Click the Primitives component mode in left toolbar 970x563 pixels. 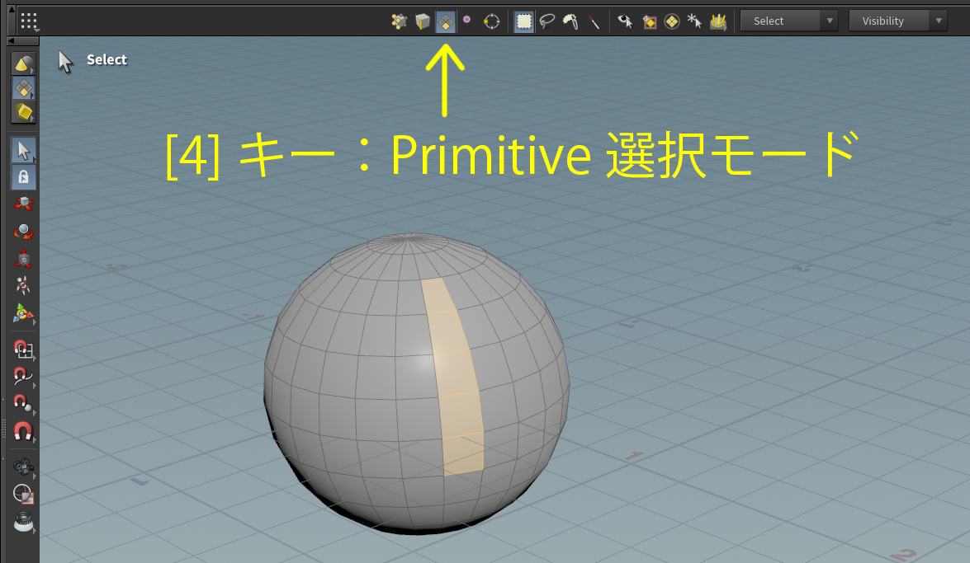23,88
